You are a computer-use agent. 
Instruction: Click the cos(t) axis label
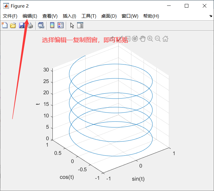click(67, 177)
